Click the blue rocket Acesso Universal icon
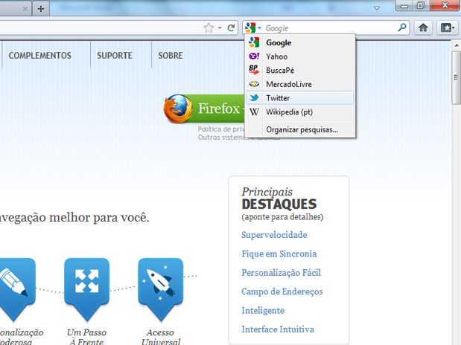This screenshot has width=461, height=345. click(x=160, y=283)
